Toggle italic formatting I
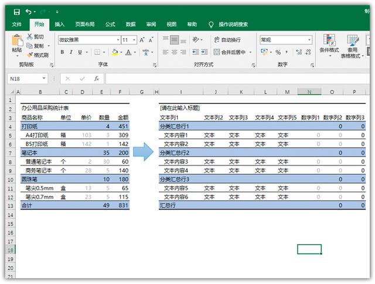The image size is (375, 284). [71, 52]
